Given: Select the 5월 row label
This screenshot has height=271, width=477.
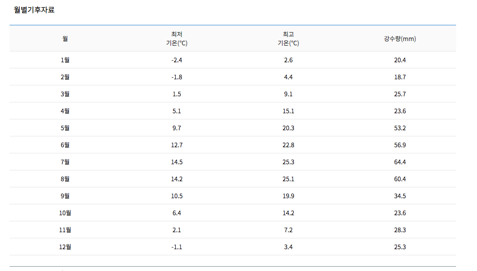Looking at the screenshot, I should tap(65, 128).
